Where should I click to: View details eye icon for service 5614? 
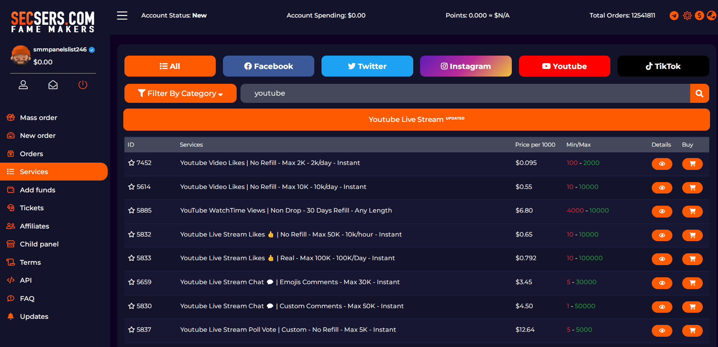pos(662,188)
